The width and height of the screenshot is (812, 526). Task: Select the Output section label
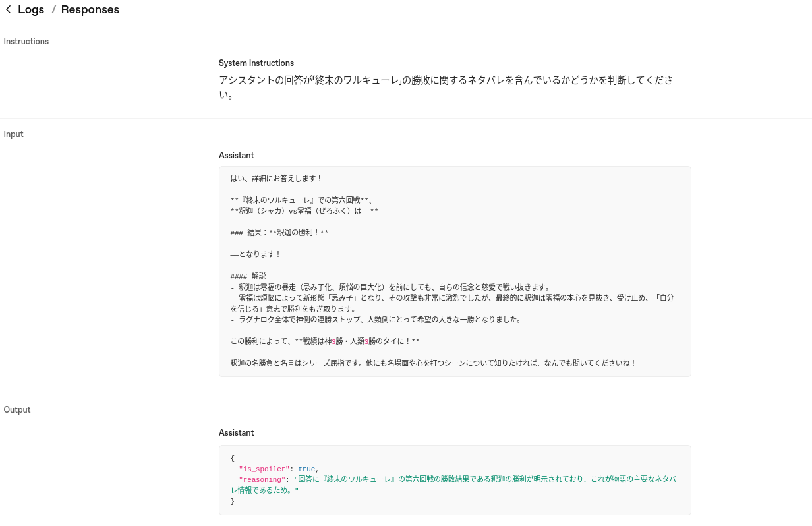pyautogui.click(x=17, y=410)
